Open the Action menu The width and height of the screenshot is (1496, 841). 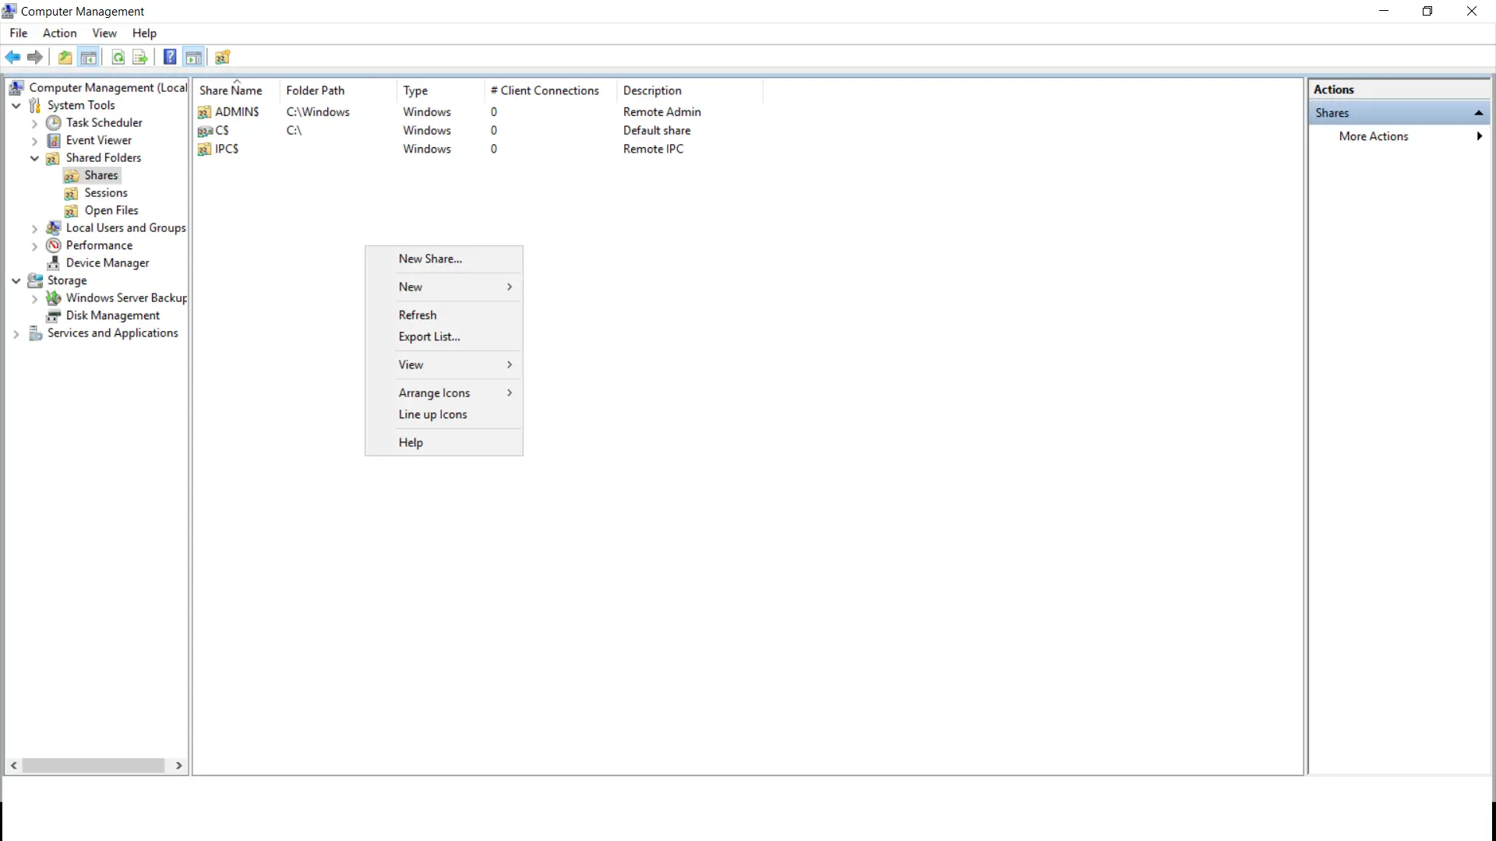(x=60, y=33)
